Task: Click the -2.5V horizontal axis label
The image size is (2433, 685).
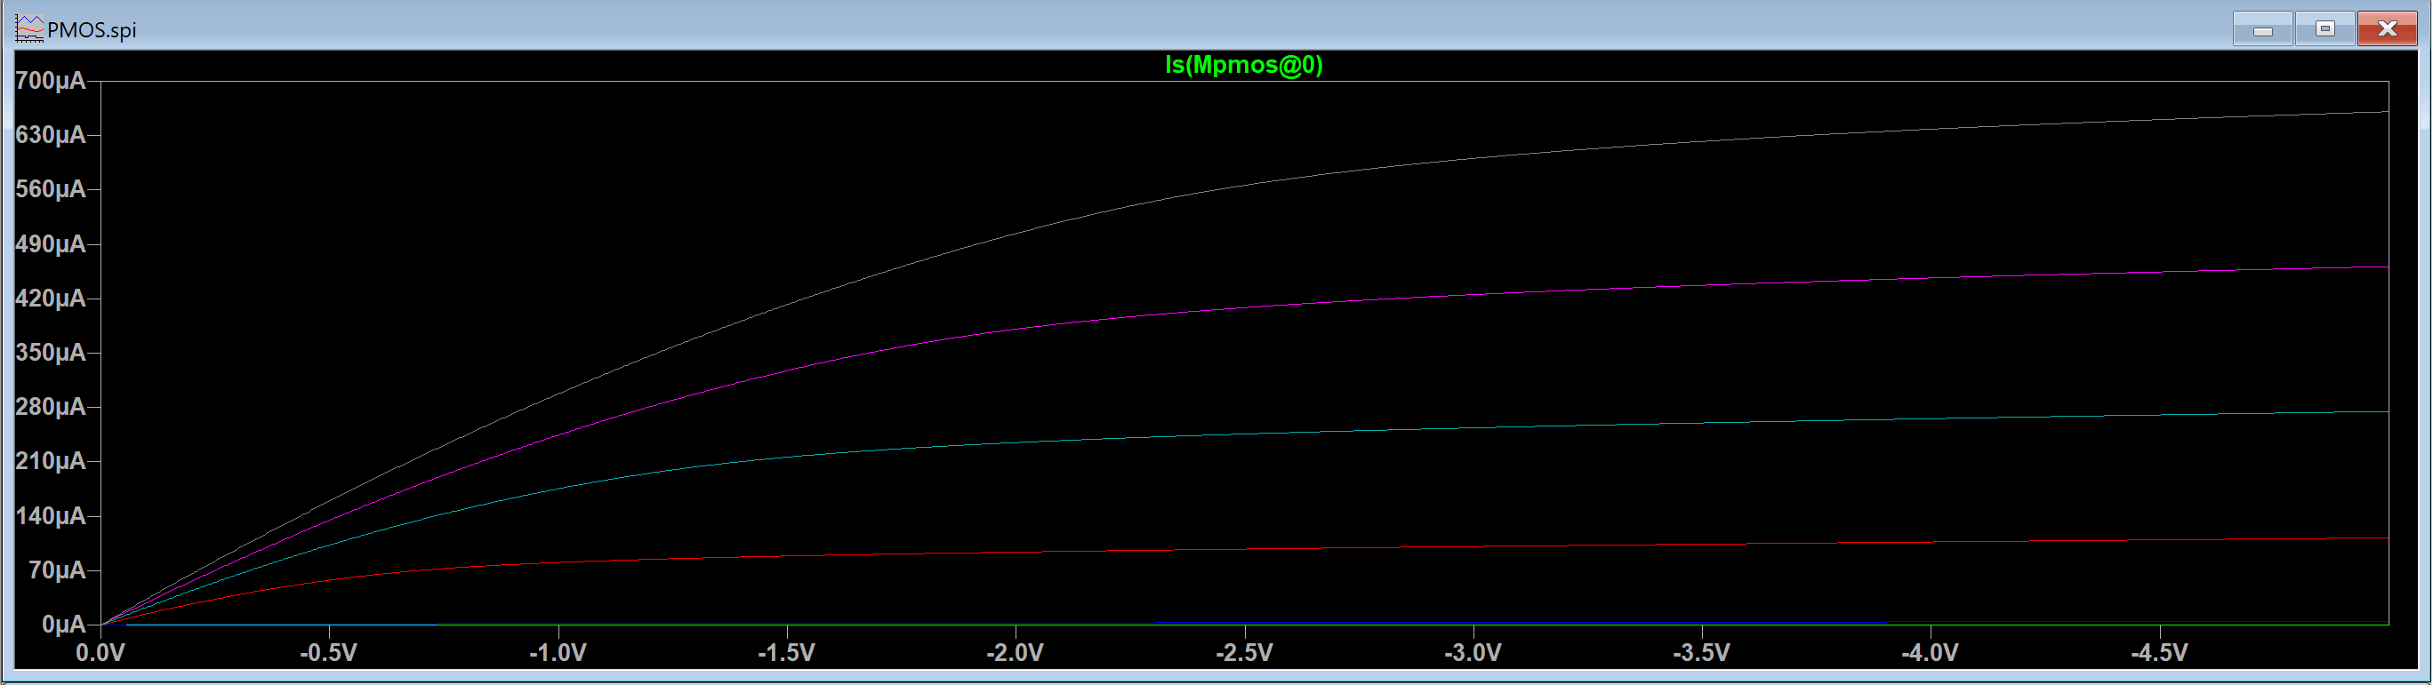Action: pos(1244,653)
